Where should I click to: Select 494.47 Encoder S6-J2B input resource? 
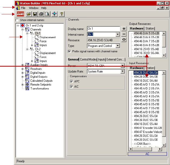(x=148, y=128)
